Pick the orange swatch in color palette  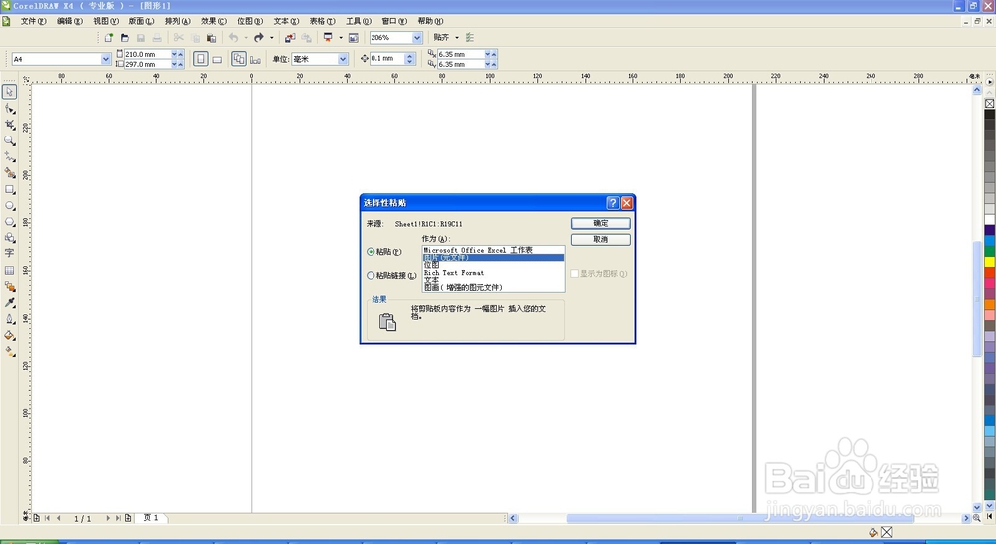[x=990, y=305]
